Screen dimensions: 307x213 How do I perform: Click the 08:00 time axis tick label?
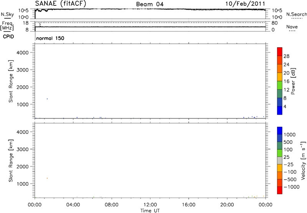[x=112, y=205]
